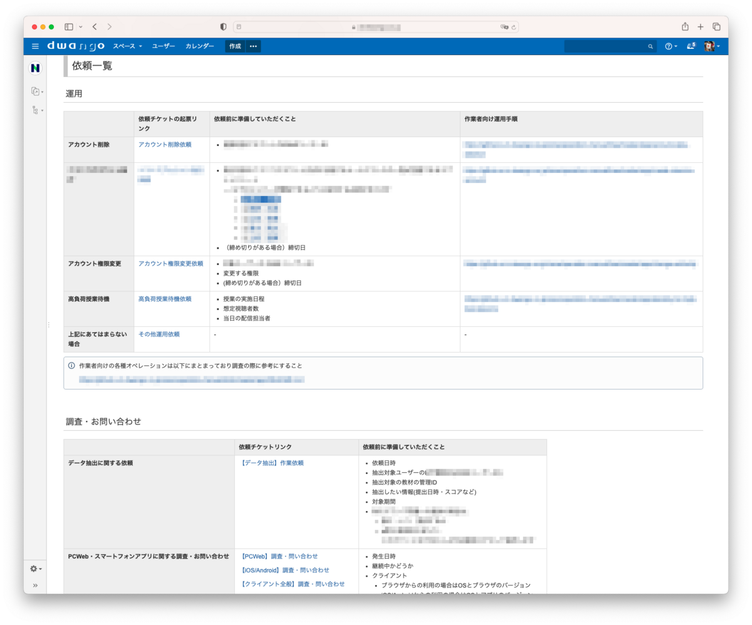Click the 依頼前に準備していただくこと header in 運用 table
The image size is (752, 625).
coord(335,124)
